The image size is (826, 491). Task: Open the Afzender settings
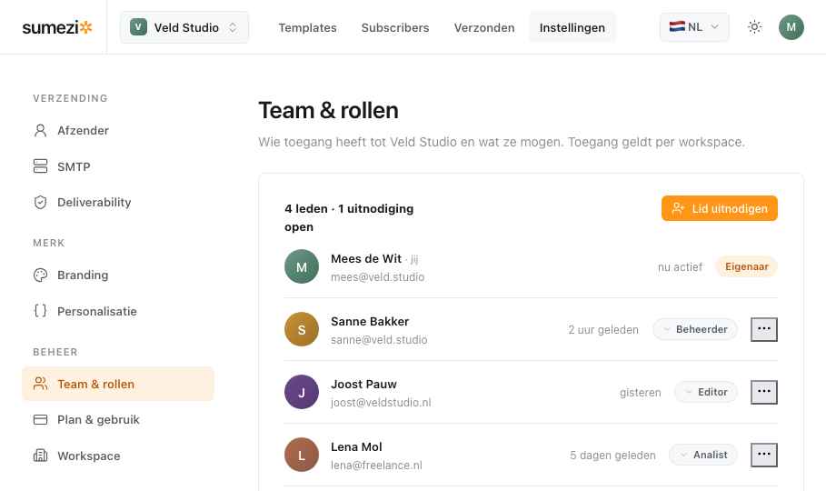coord(118,130)
